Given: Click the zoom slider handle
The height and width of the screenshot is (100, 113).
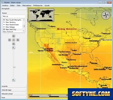Looking at the screenshot, I should [x=14, y=67].
